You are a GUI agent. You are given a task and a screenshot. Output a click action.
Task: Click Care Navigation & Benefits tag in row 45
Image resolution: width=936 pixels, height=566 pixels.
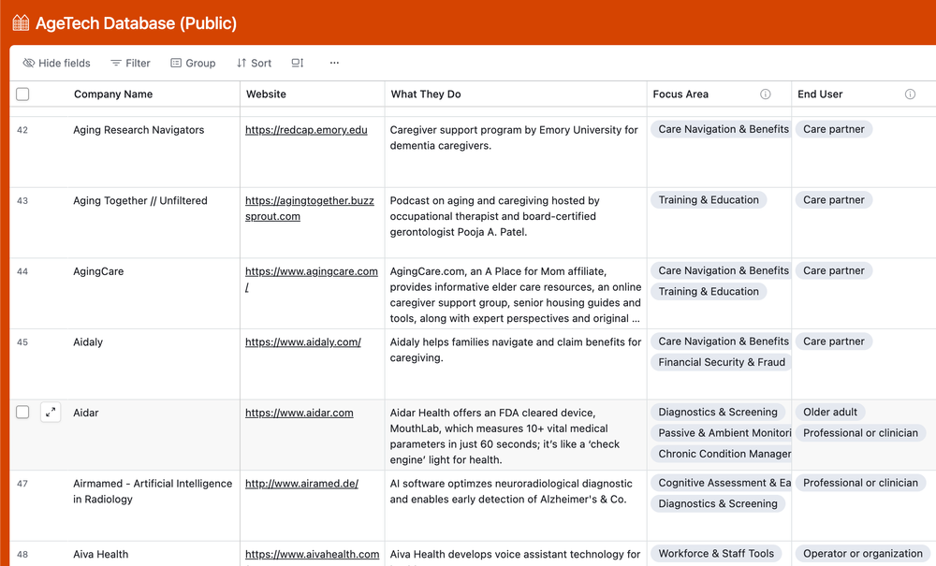721,341
